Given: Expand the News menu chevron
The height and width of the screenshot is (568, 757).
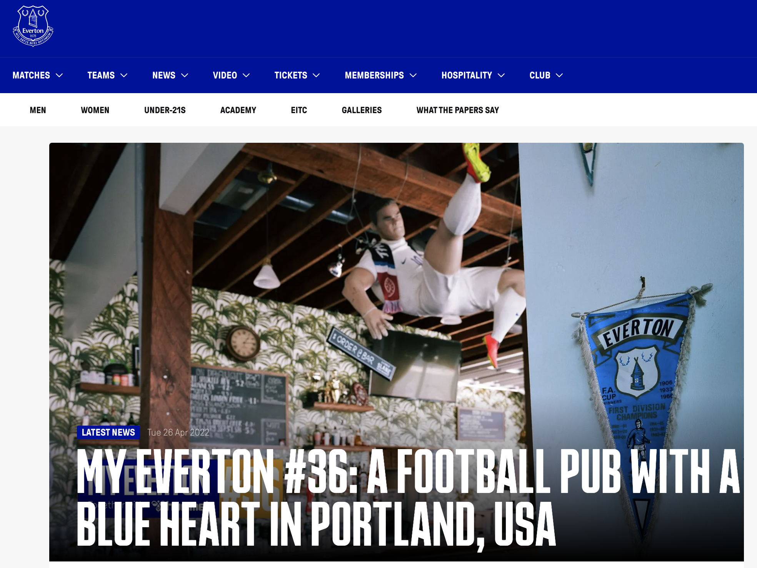Looking at the screenshot, I should click(x=185, y=75).
